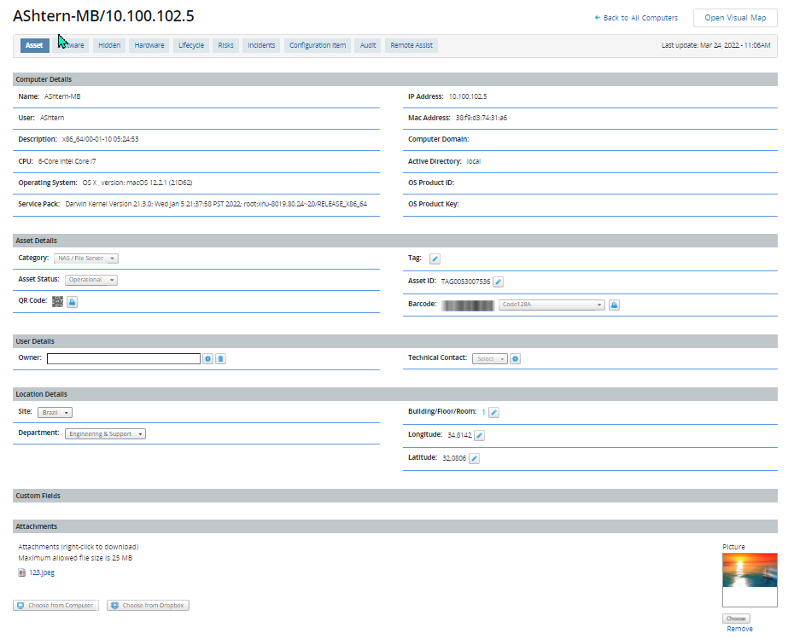Viewport: 788px width, 639px height.
Task: Print the barcode using printer icon
Action: click(614, 305)
